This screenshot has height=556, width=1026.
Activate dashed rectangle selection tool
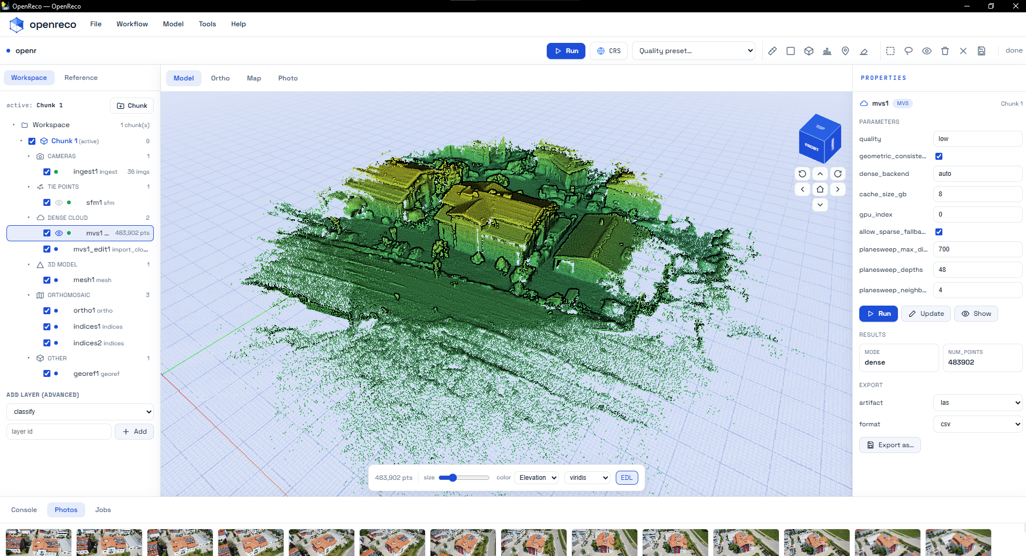[x=890, y=51]
